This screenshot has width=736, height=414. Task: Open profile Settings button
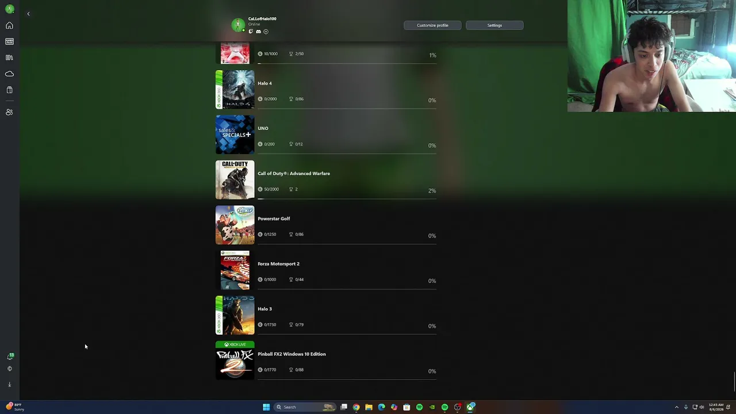[x=494, y=25]
